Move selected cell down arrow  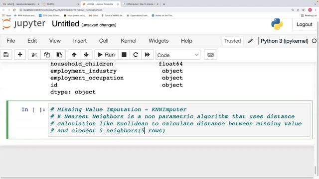tap(86, 55)
